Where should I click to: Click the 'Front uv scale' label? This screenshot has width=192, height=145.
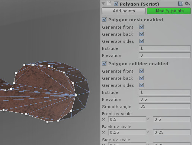[117, 114]
